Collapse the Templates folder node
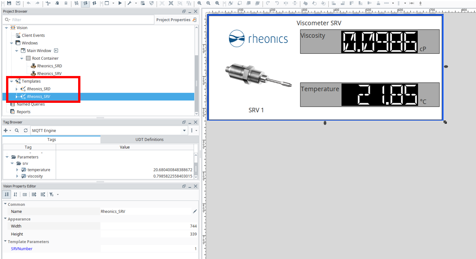Image resolution: width=476 pixels, height=259 pixels. tap(11, 81)
